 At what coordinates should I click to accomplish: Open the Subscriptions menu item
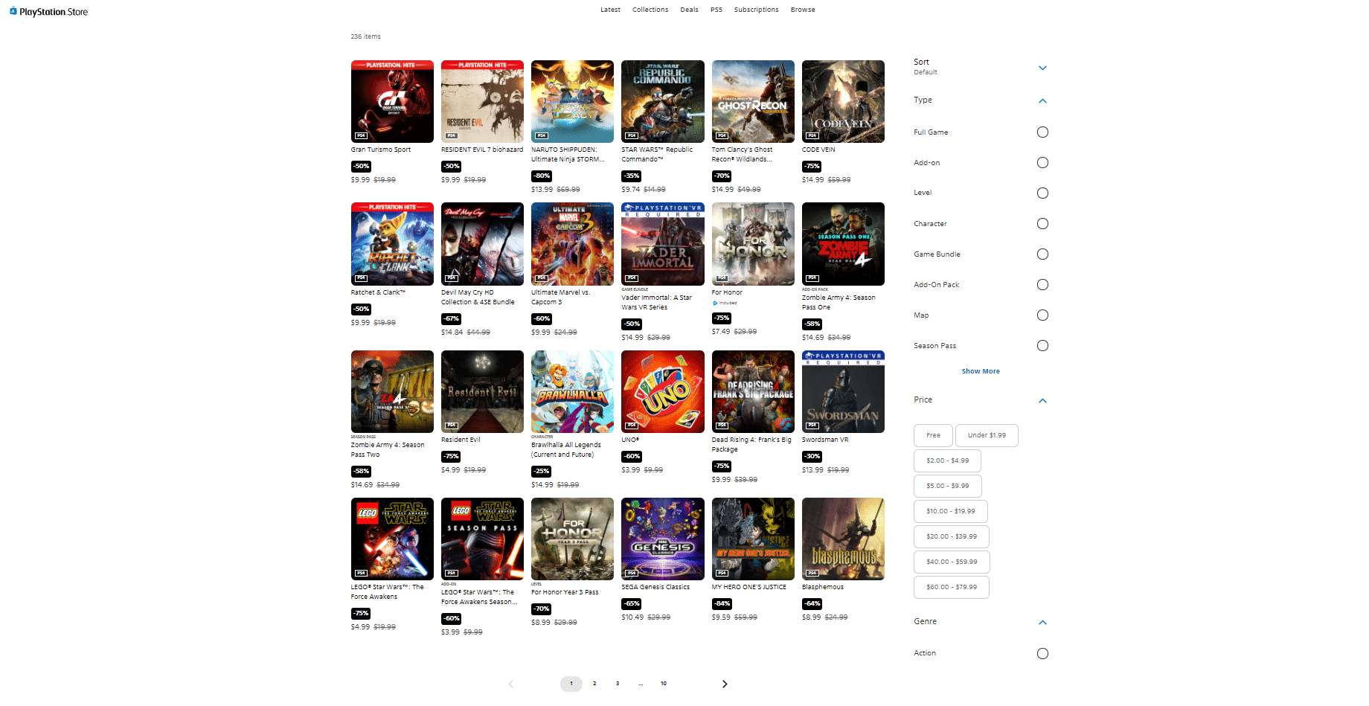tap(756, 10)
